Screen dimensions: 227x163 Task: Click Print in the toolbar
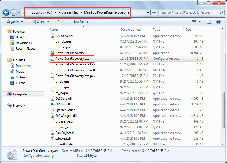pyautogui.click(x=61, y=22)
